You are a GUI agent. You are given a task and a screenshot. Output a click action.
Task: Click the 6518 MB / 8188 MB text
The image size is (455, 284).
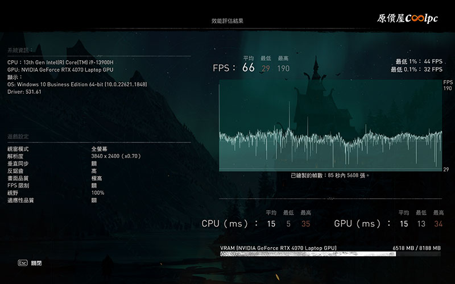(x=416, y=248)
